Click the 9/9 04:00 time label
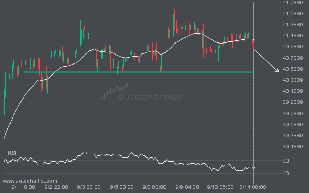 187,187
